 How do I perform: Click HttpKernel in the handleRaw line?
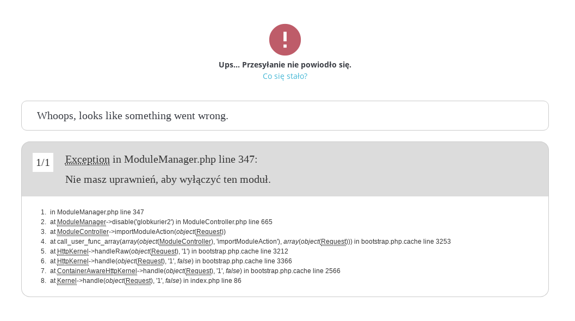tap(72, 252)
